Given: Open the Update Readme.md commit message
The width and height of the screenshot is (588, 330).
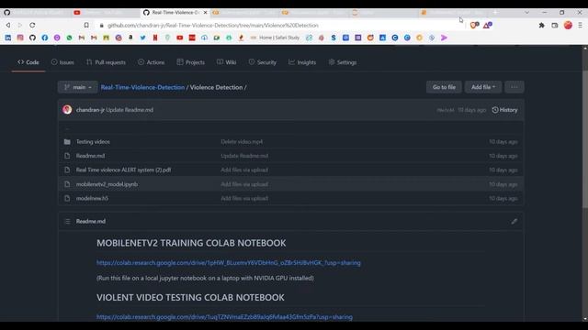Looking at the screenshot, I should (130, 110).
